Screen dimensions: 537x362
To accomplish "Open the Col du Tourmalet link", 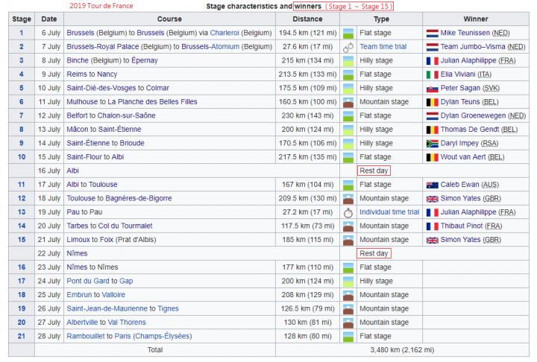I will point(125,226).
